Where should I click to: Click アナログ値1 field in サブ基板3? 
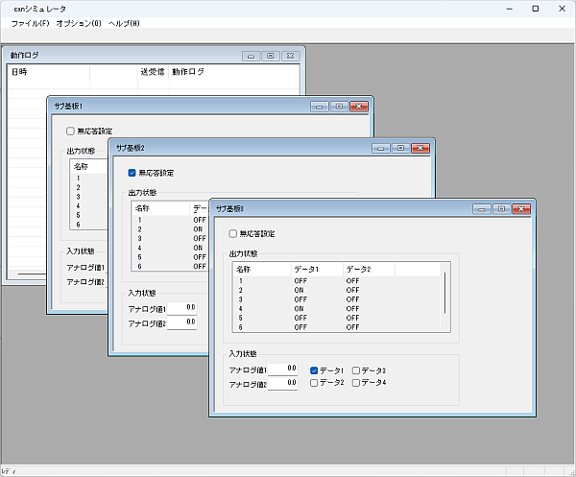[284, 369]
